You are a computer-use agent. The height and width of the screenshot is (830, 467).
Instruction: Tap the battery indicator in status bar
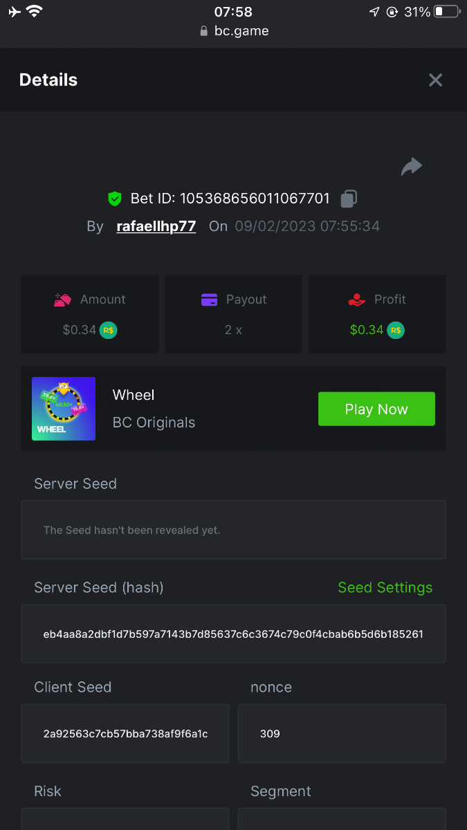[x=447, y=12]
